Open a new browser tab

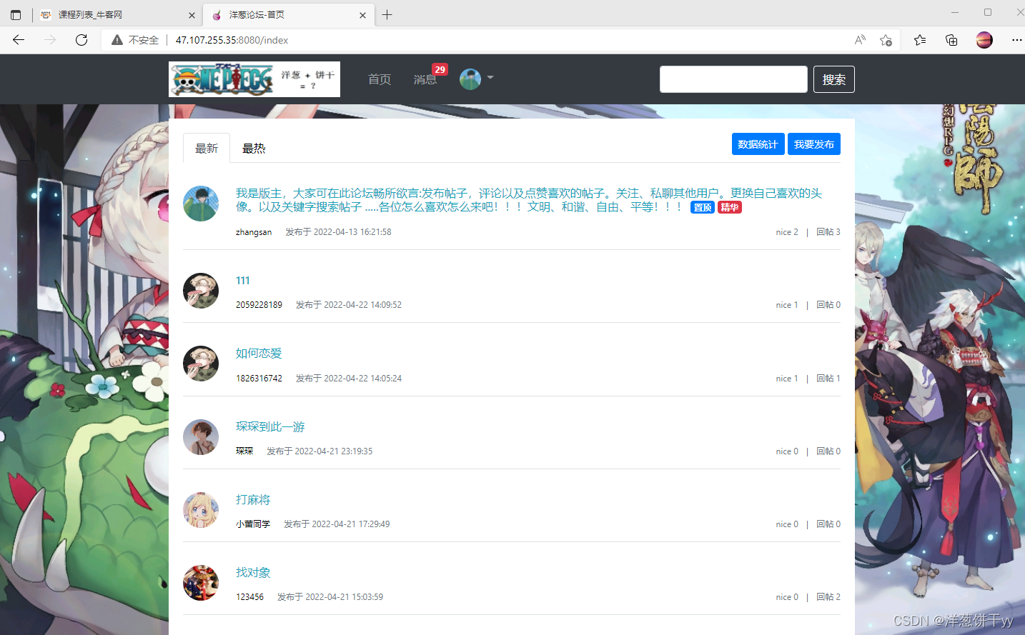pyautogui.click(x=387, y=14)
